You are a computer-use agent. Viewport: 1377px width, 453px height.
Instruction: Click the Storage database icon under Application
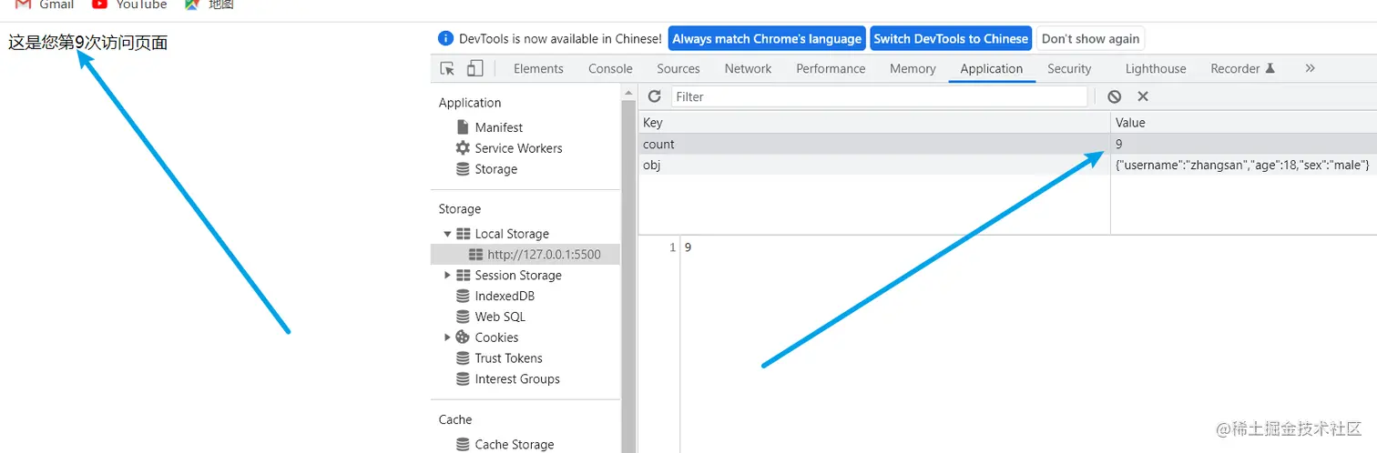coord(463,169)
